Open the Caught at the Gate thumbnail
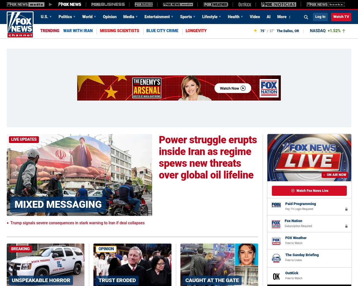 pyautogui.click(x=219, y=265)
